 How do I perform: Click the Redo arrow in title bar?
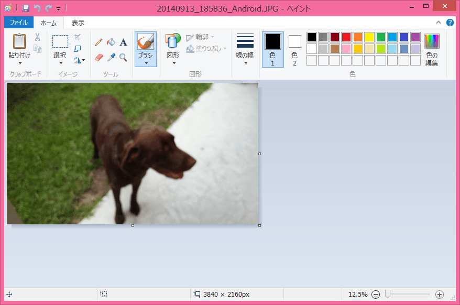coord(48,8)
